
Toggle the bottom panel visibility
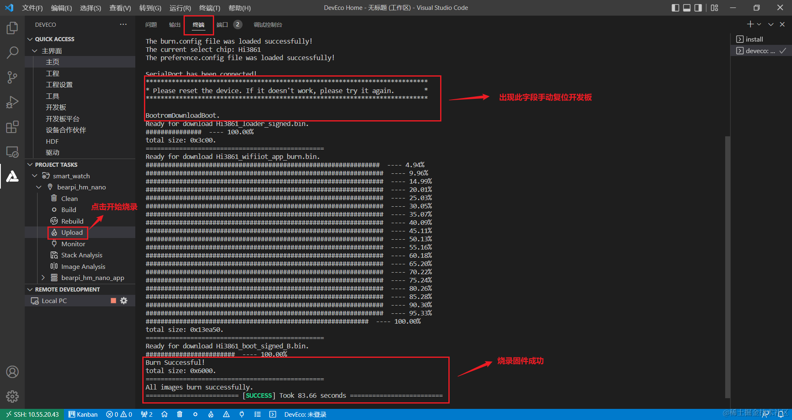click(687, 8)
